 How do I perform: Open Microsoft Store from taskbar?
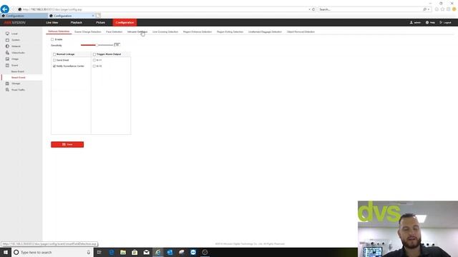(135, 252)
